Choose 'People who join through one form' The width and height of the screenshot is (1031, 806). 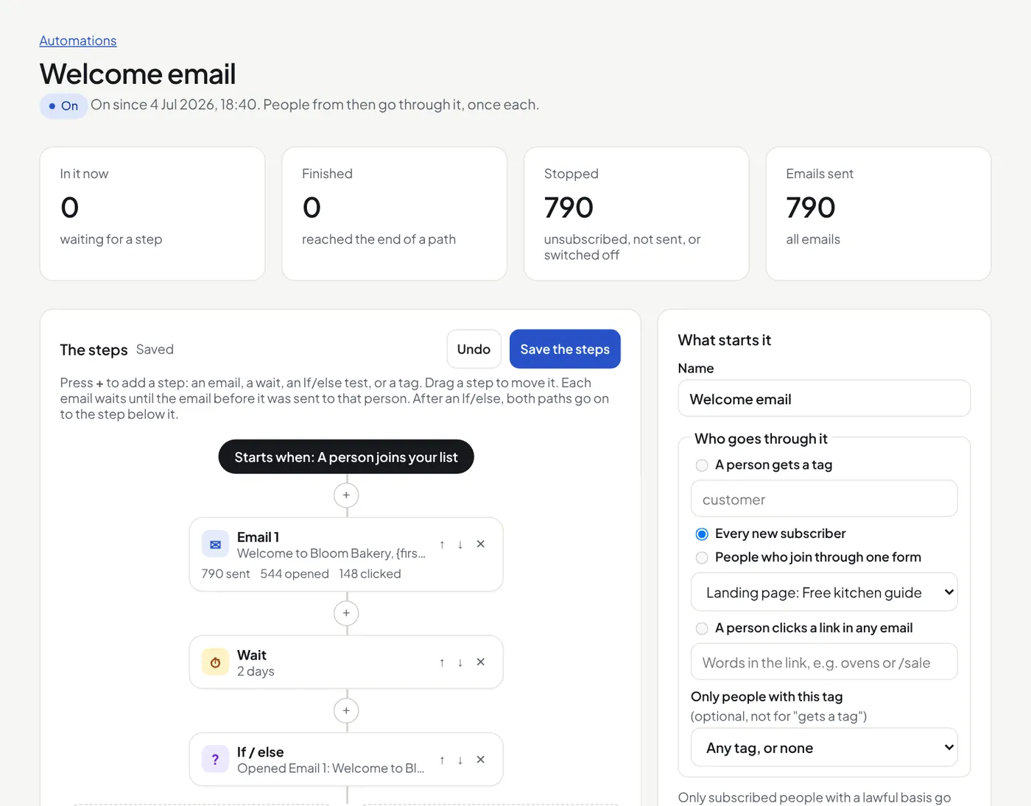[x=702, y=557]
